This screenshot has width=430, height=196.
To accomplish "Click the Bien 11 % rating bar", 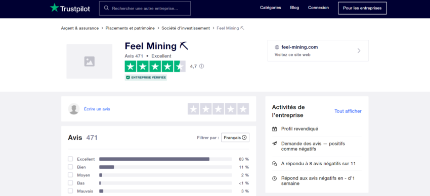I will click(x=165, y=167).
